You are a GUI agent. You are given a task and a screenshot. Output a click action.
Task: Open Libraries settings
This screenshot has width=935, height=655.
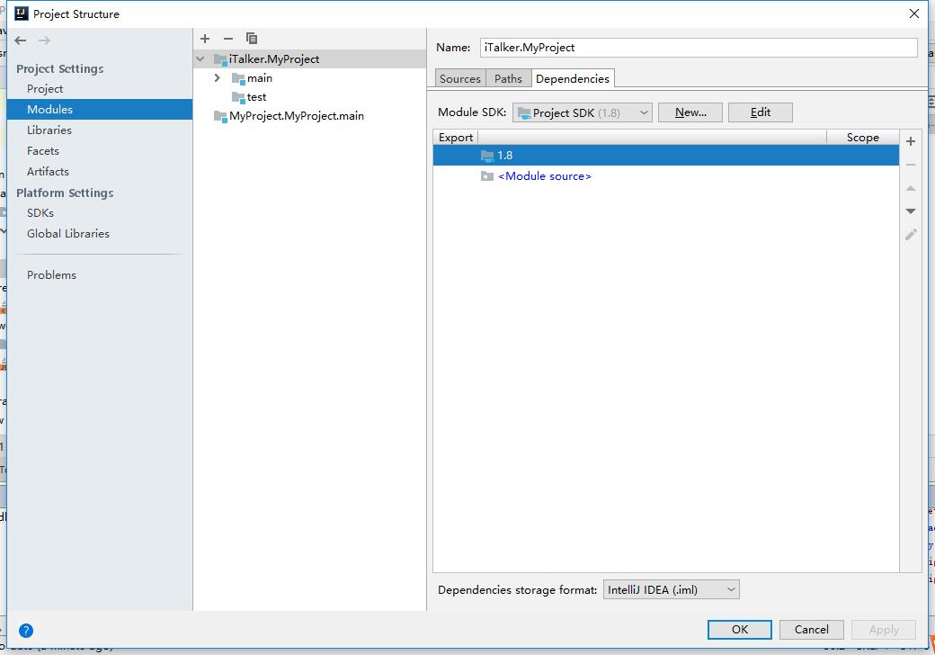tap(49, 130)
